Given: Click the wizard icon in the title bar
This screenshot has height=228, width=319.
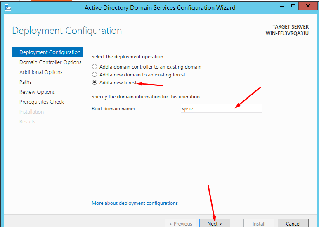Looking at the screenshot, I should click(x=8, y=8).
